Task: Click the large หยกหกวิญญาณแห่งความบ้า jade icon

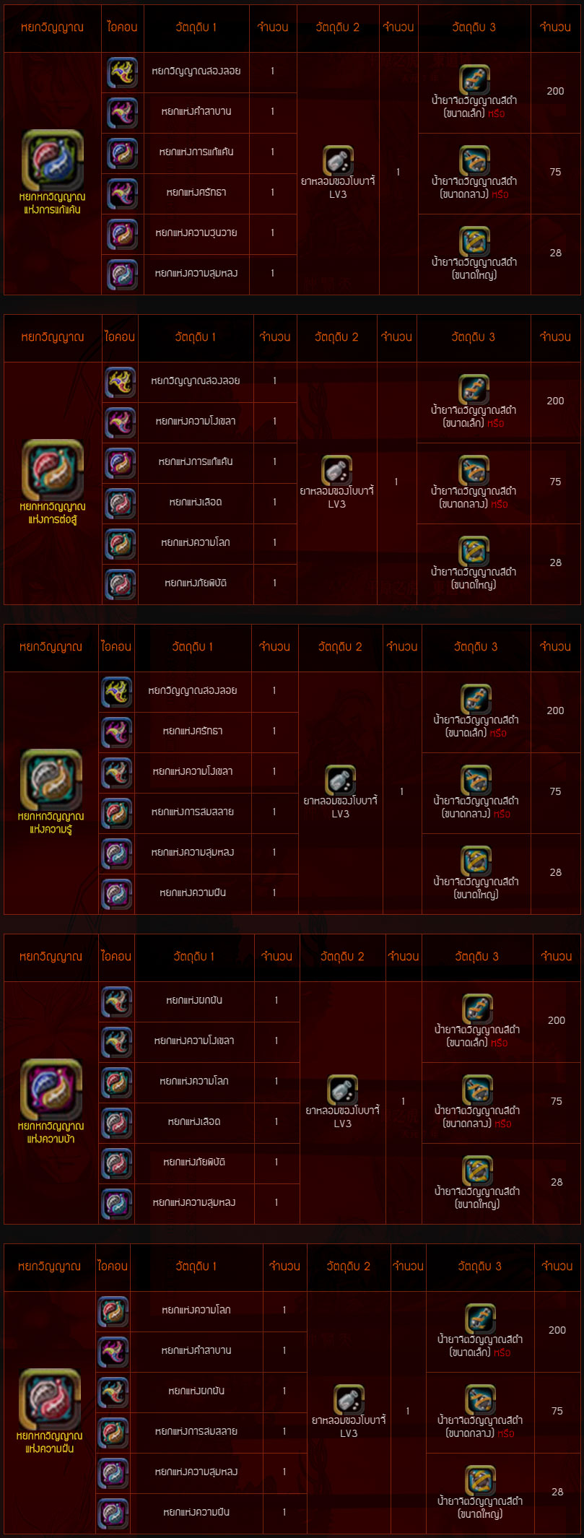Action: point(51,1090)
